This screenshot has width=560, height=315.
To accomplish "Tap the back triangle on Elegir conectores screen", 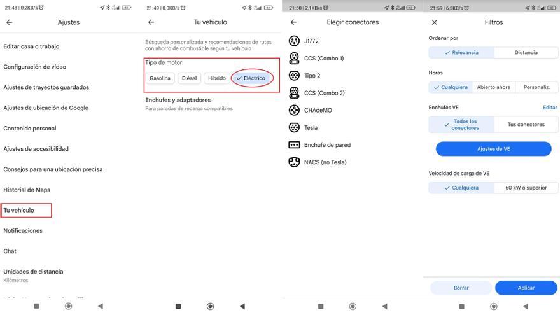I will click(384, 306).
